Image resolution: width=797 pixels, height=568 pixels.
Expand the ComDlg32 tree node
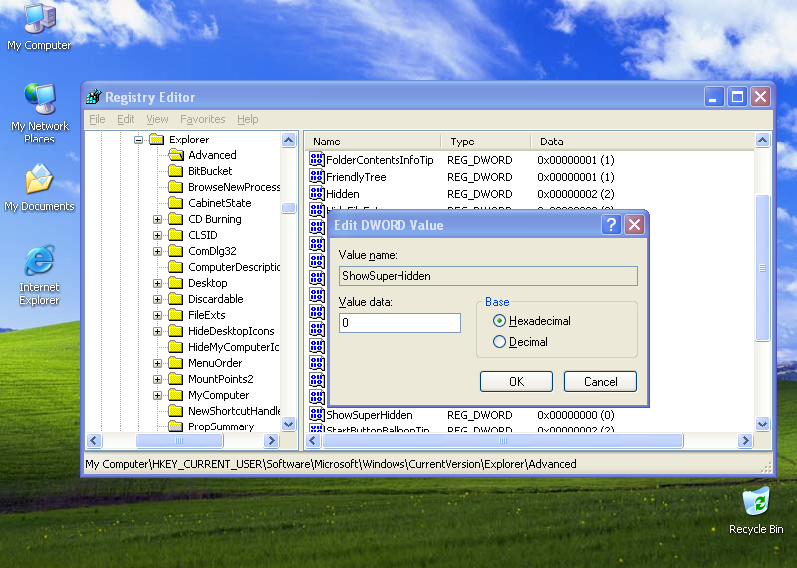point(157,251)
